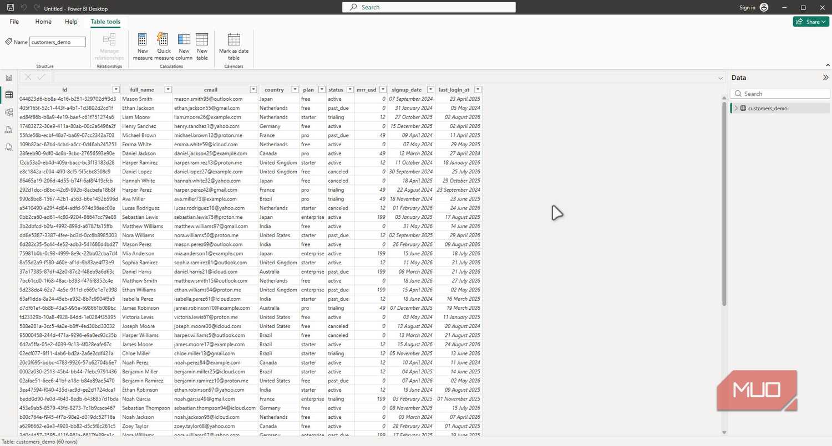832x446 pixels.
Task: Click the Data pane Search field
Action: 780,94
